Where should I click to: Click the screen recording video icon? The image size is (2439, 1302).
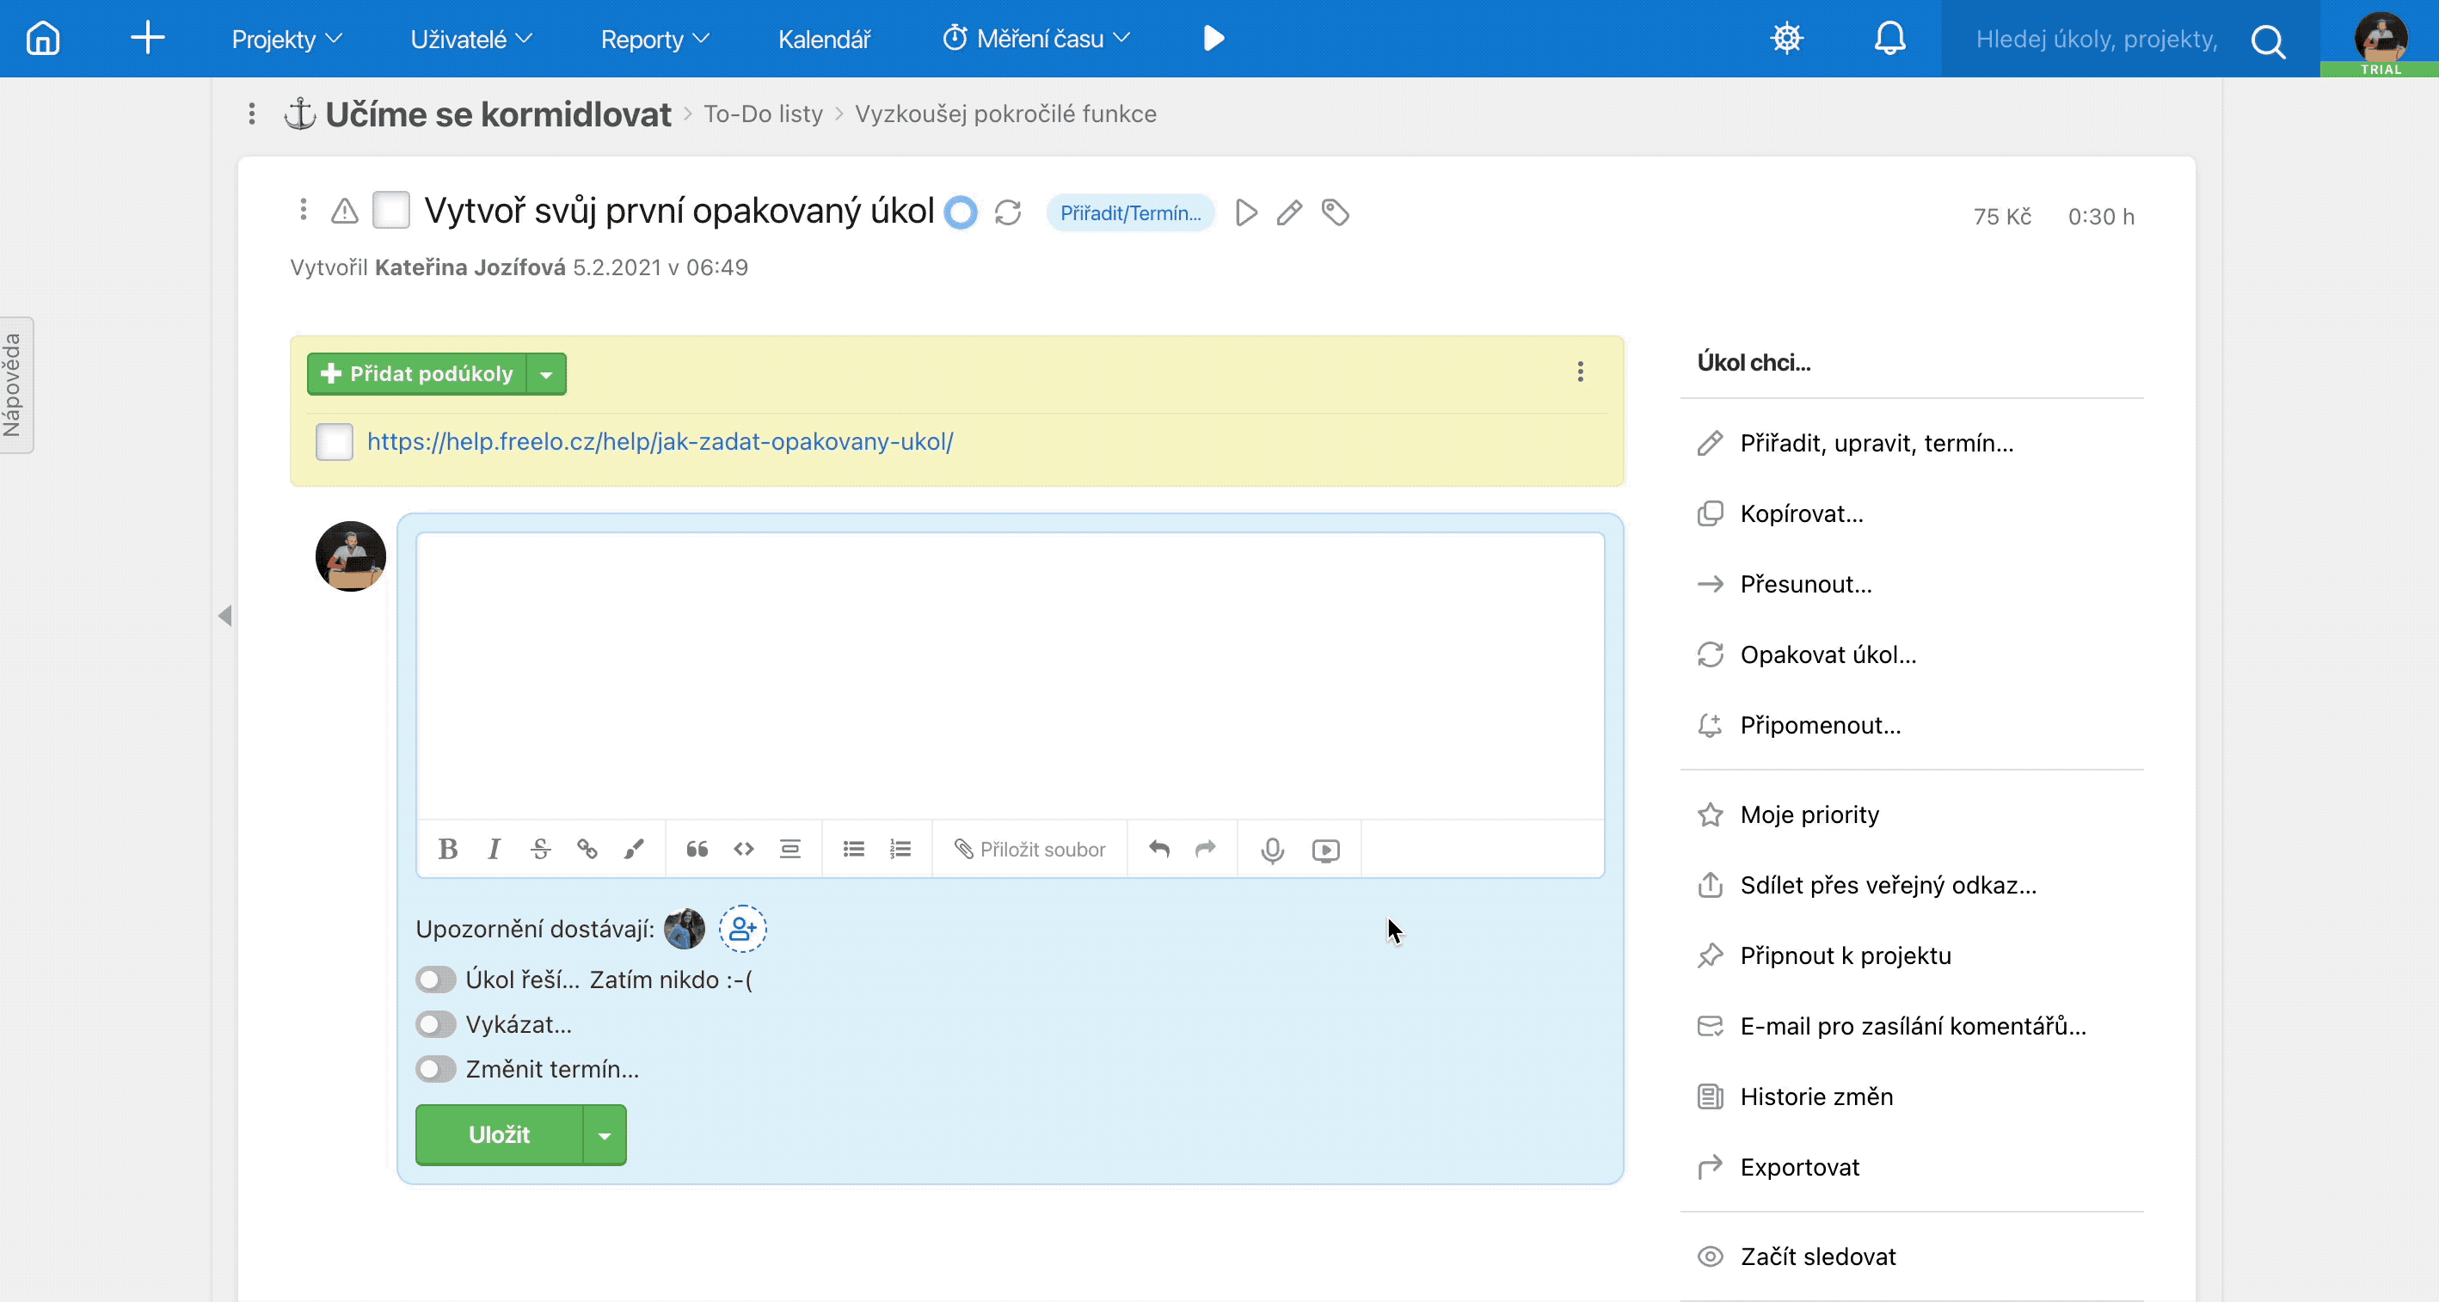point(1325,850)
